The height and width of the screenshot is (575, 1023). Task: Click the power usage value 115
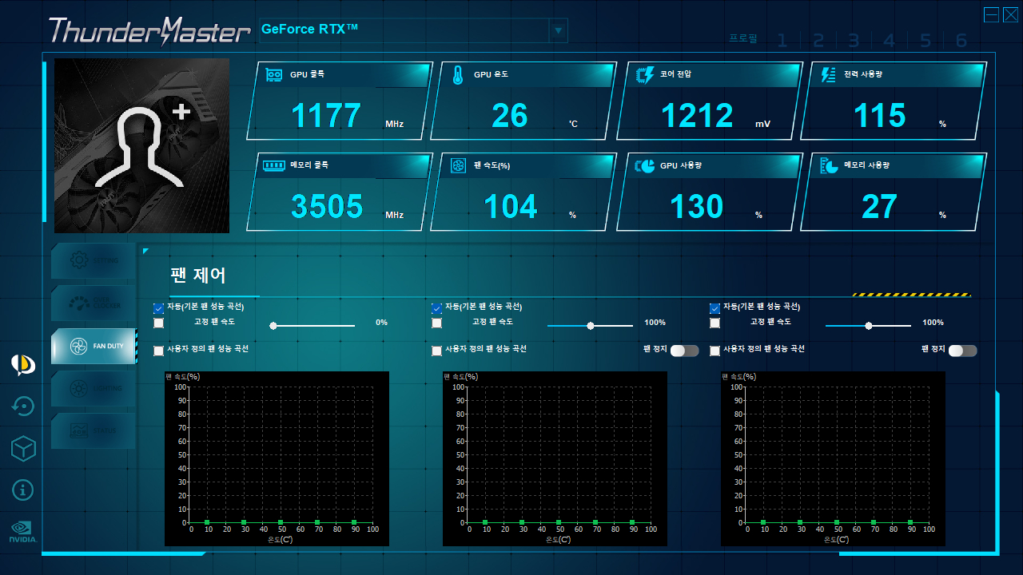879,116
